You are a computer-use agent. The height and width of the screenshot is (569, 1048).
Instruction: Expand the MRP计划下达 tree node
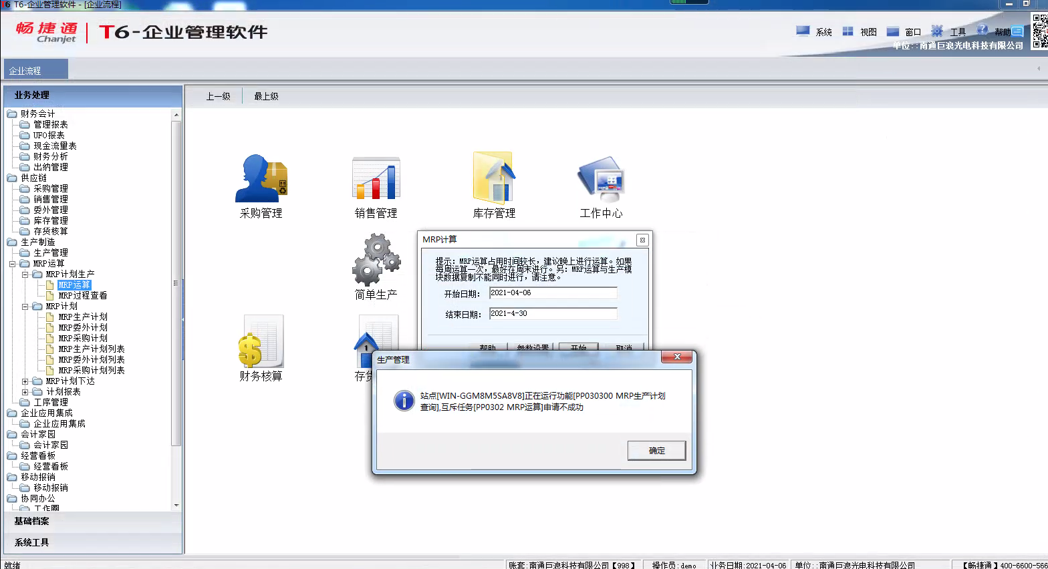point(25,381)
